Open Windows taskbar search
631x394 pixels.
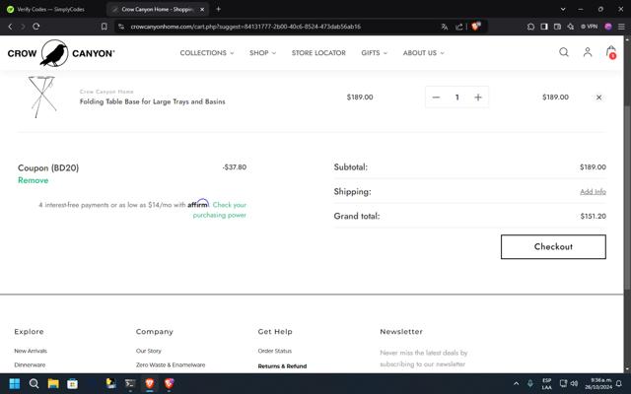34,383
